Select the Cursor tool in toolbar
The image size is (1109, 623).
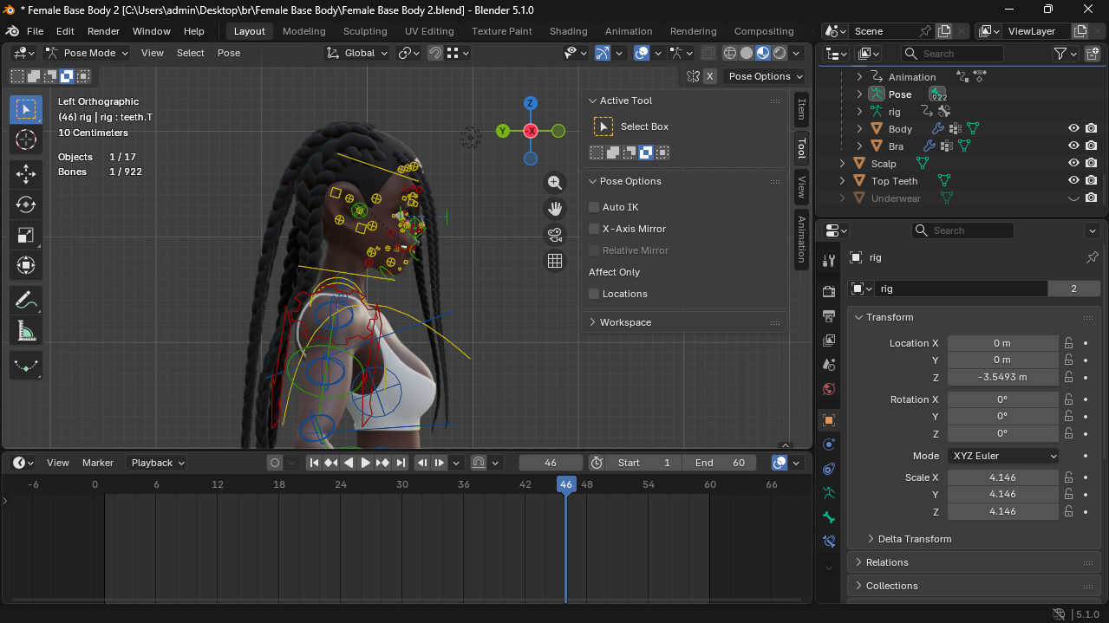click(x=26, y=140)
